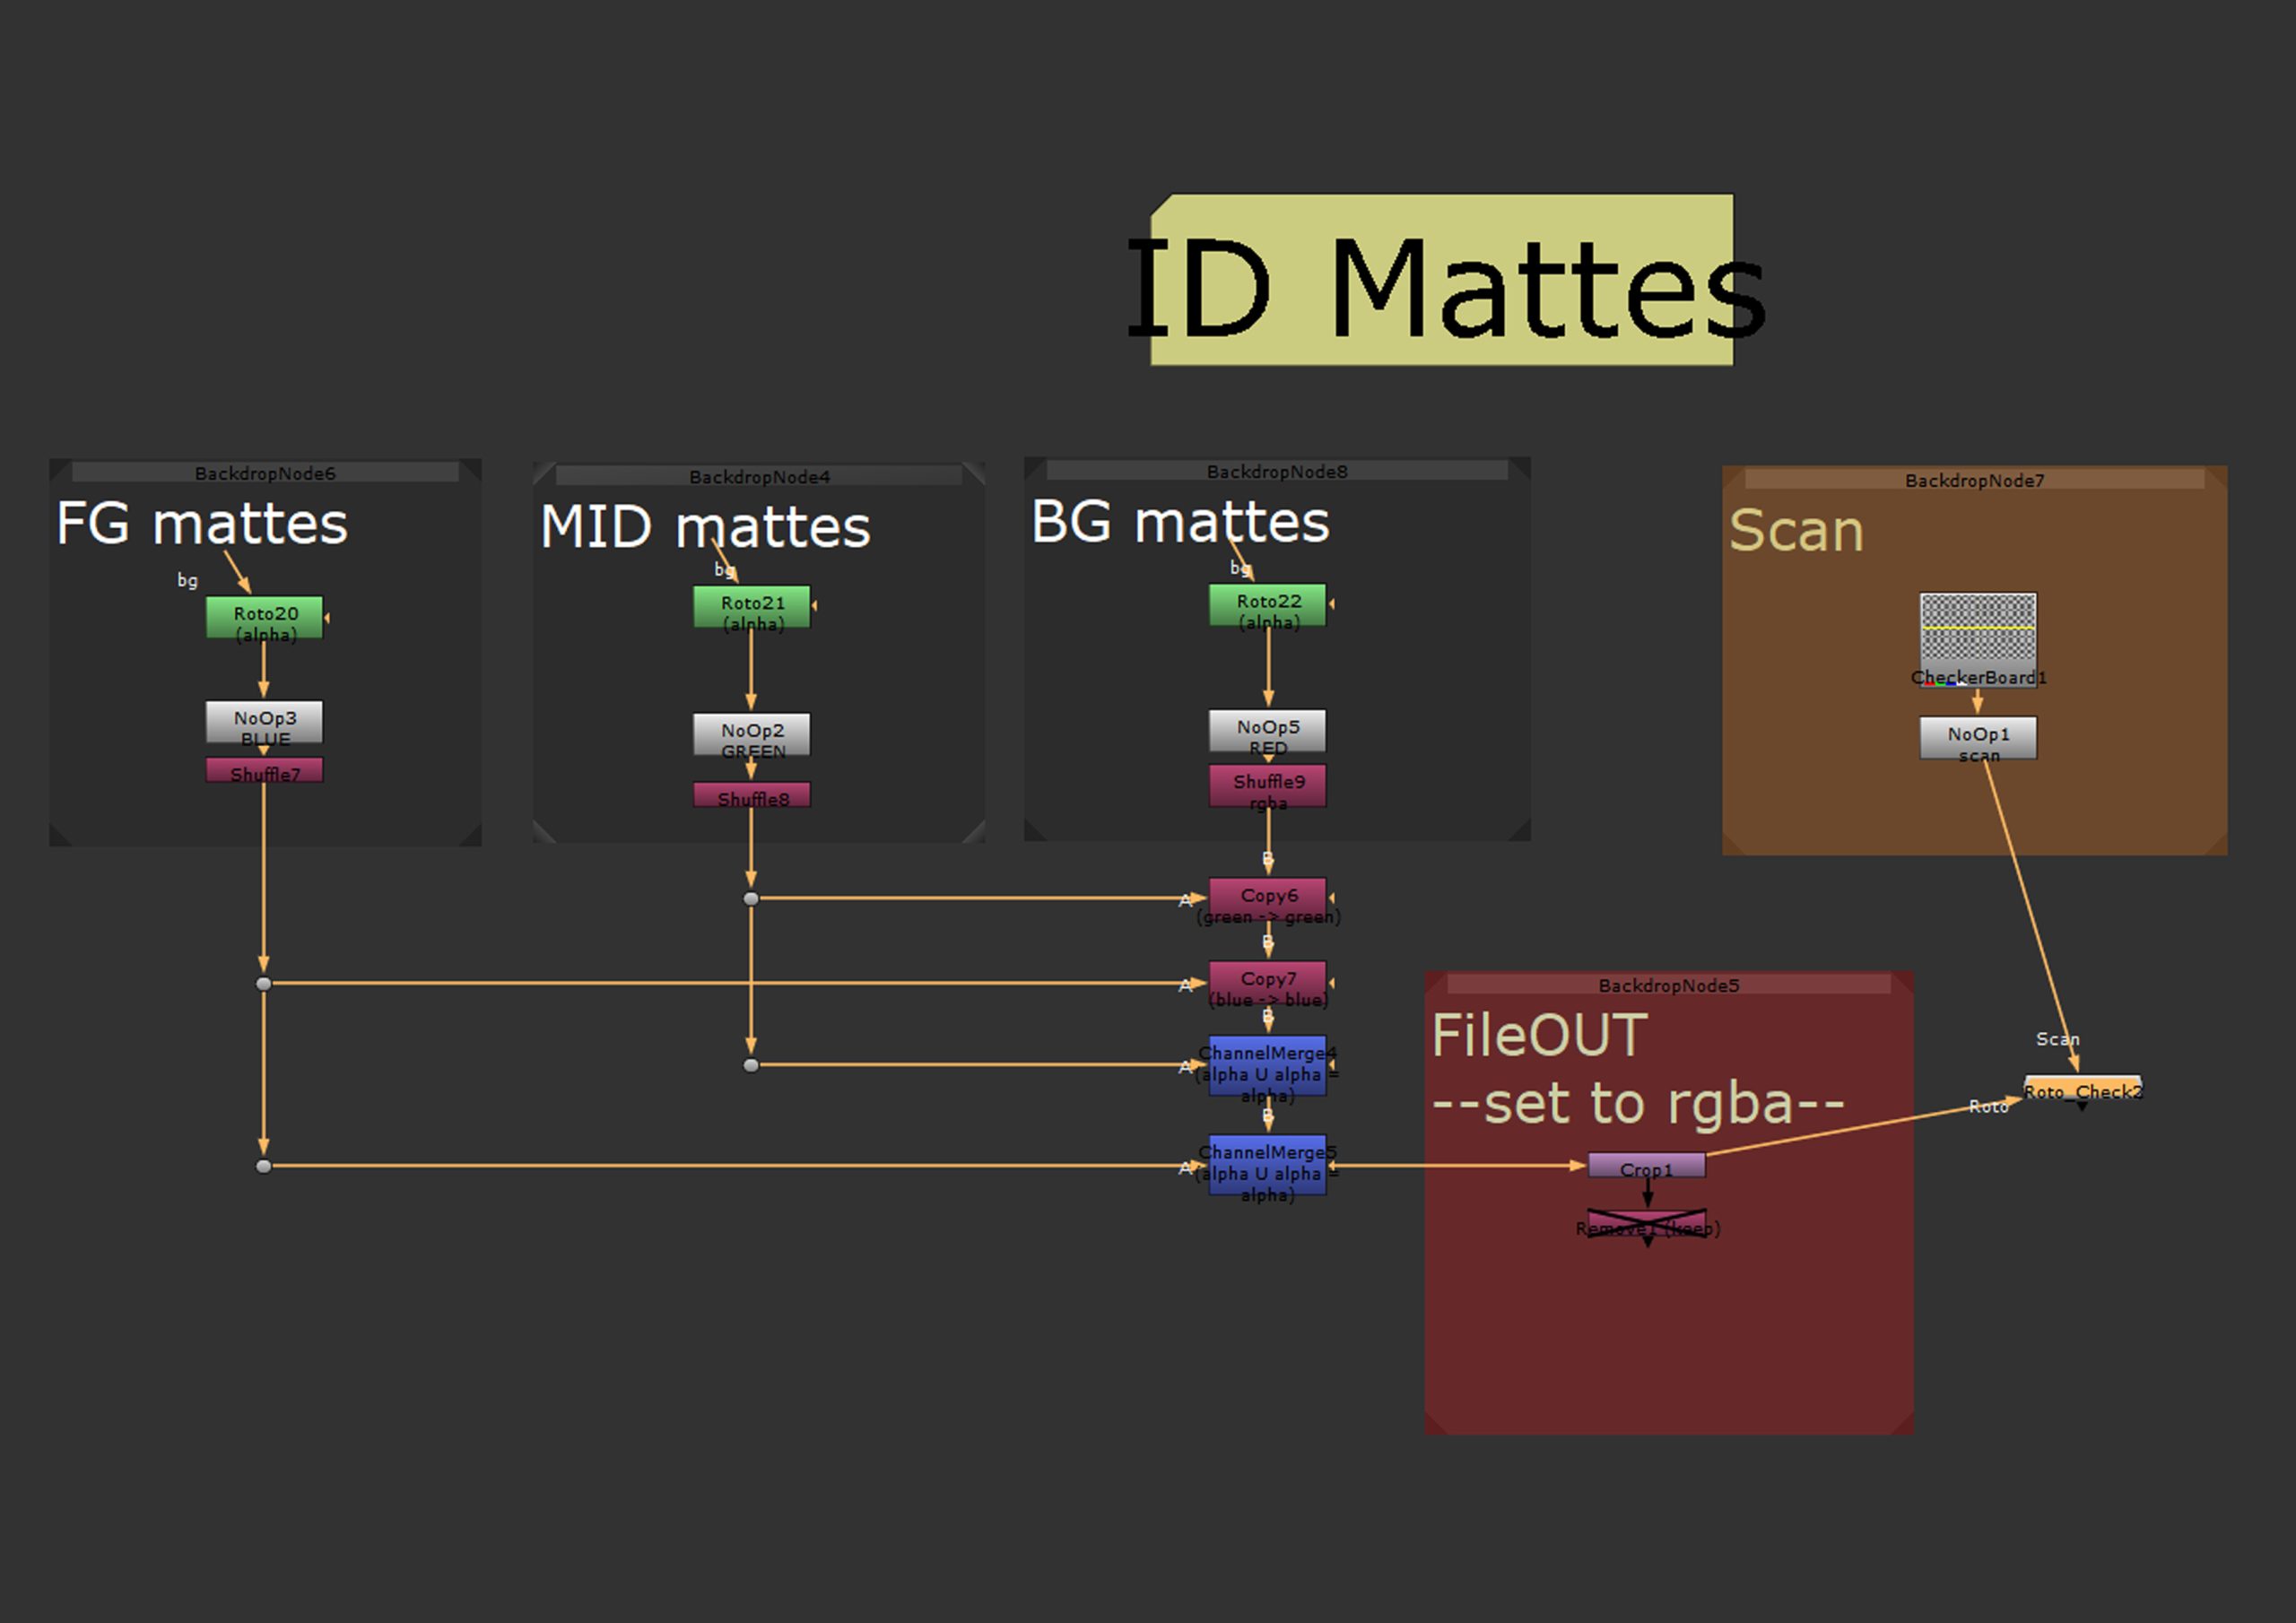This screenshot has height=1623, width=2296.
Task: Select the Roto22 node
Action: [x=1267, y=605]
